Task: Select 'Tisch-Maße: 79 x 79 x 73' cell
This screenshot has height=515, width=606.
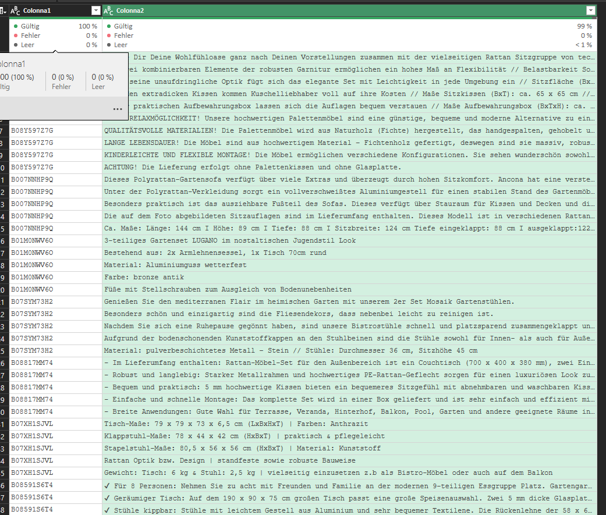Action: [349, 424]
